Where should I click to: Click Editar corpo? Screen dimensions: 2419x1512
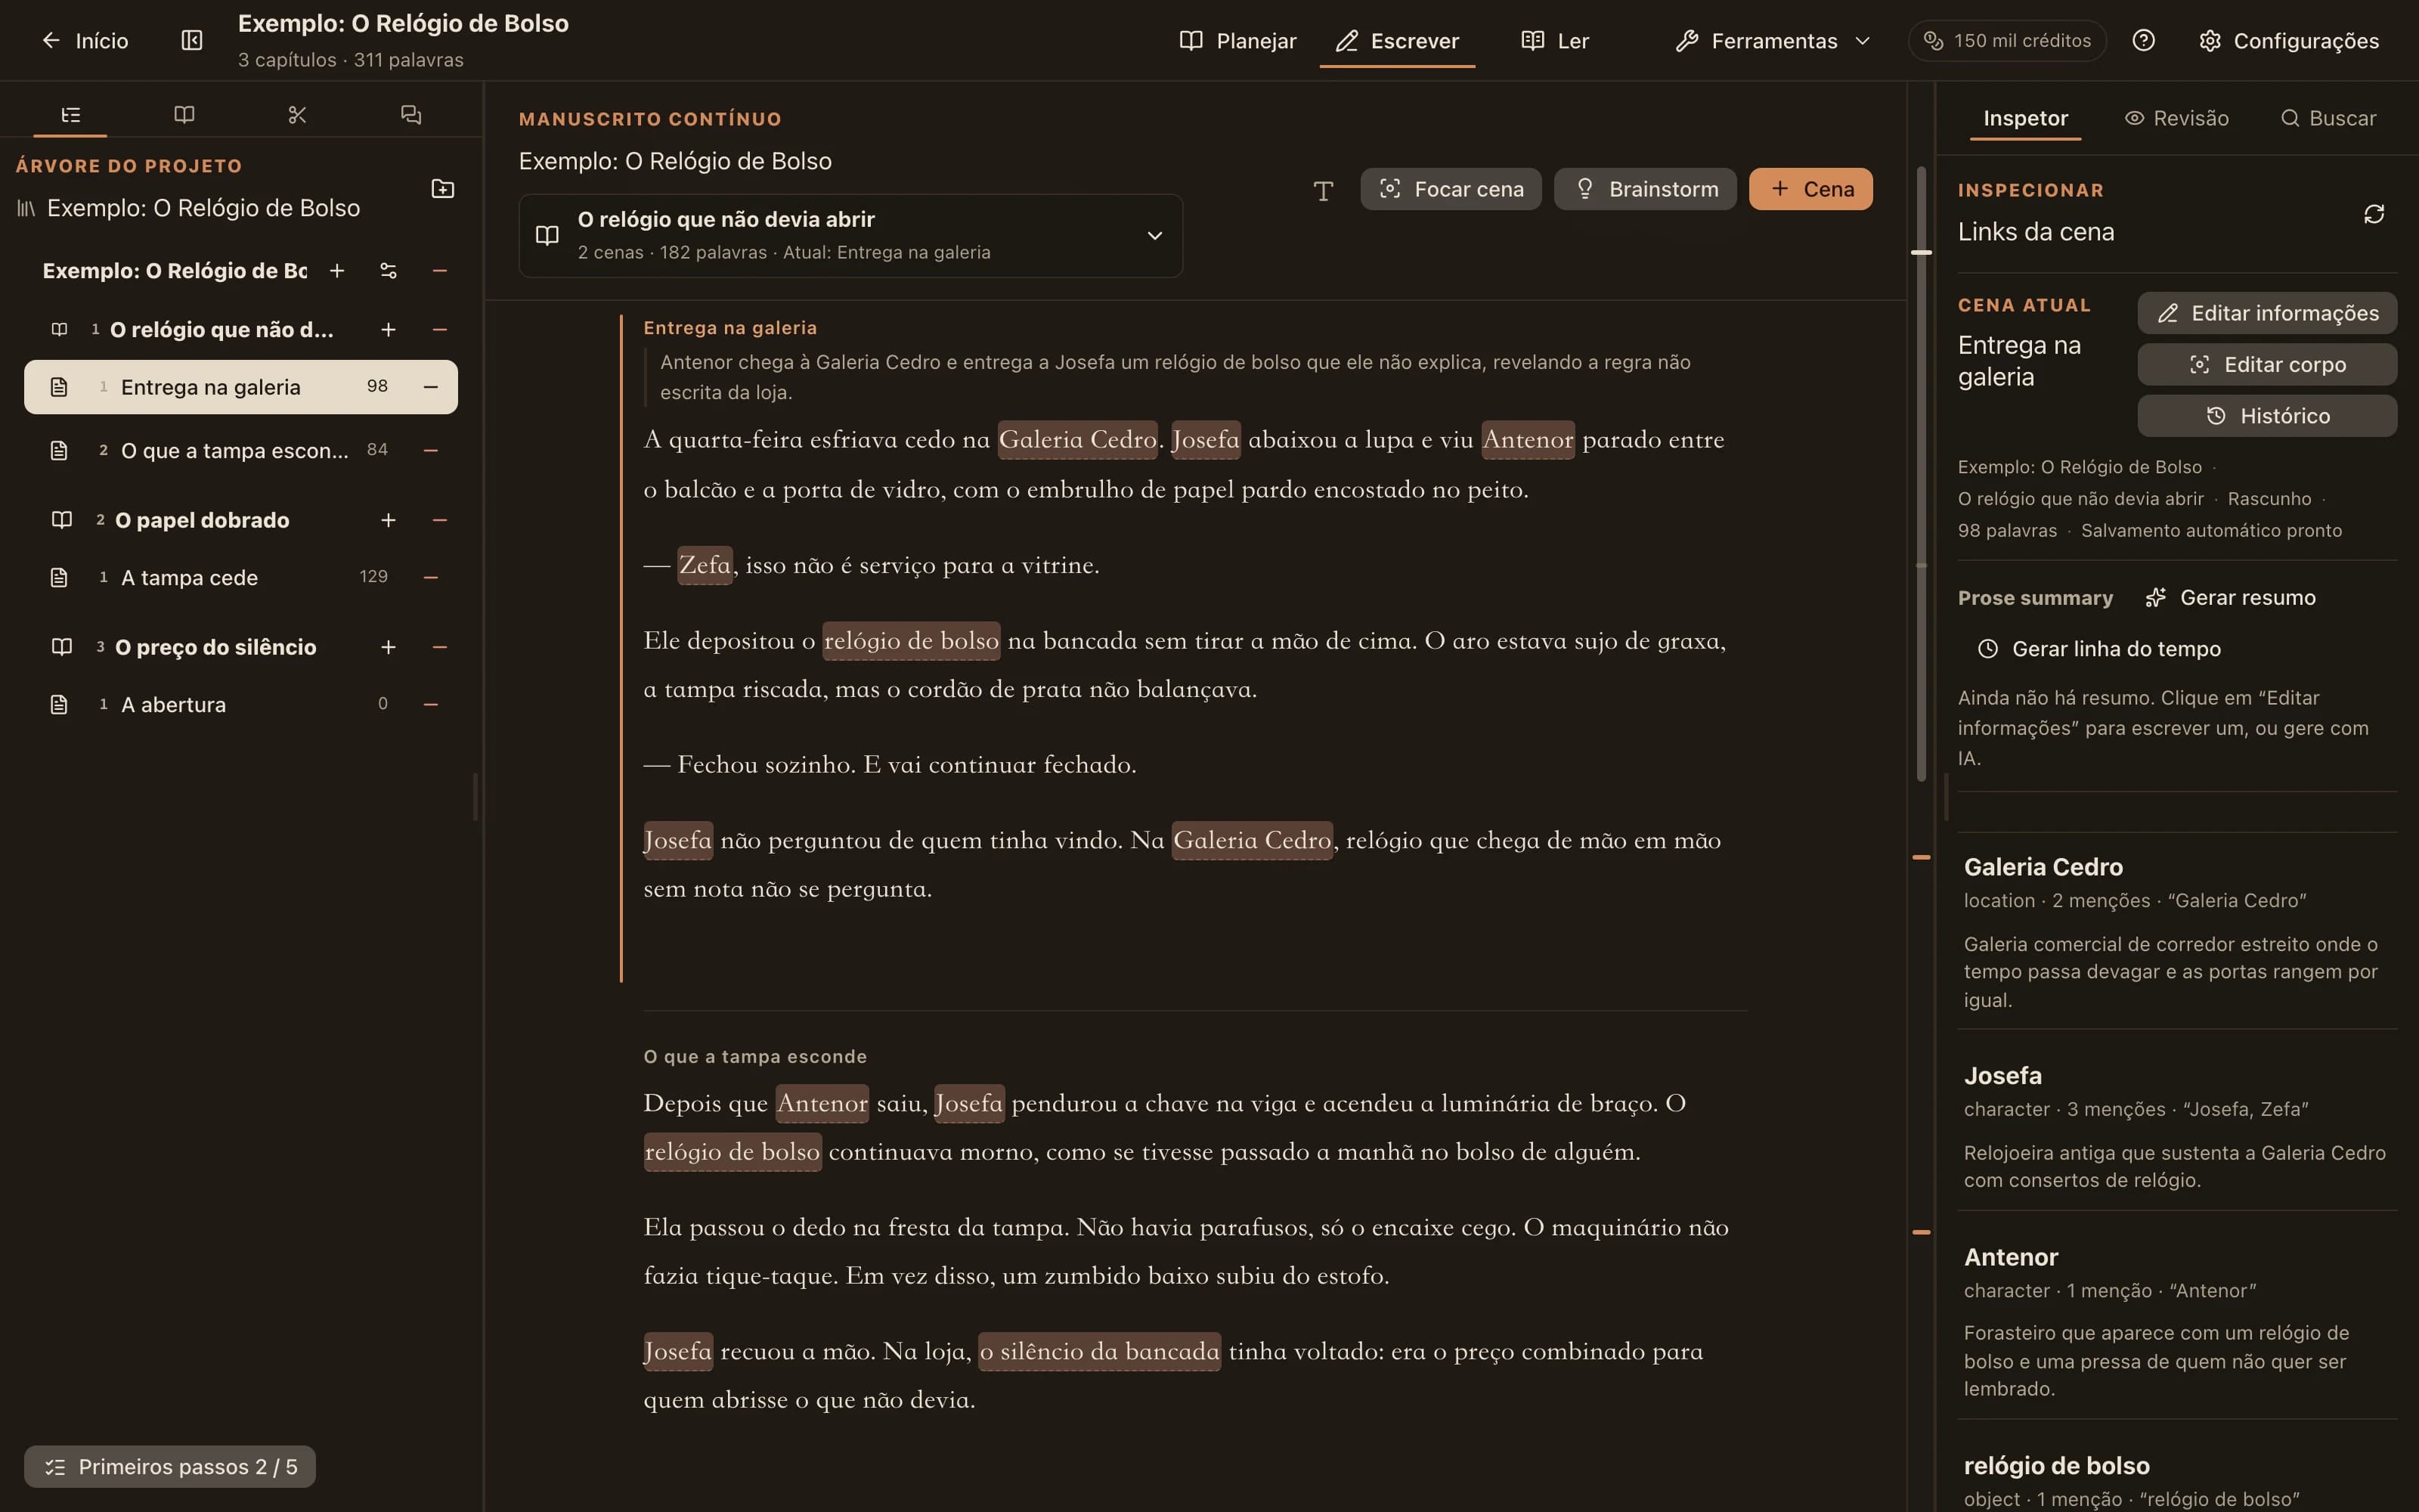pos(2267,365)
